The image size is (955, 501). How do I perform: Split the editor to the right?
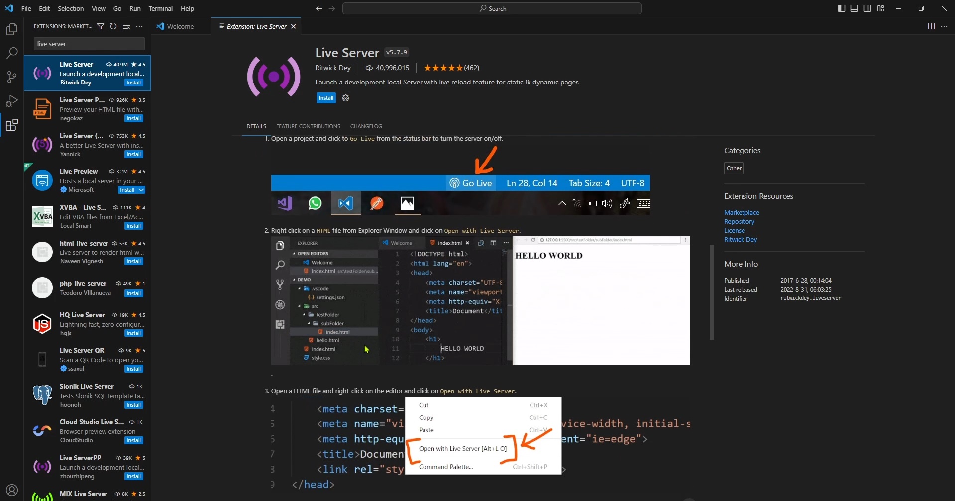[931, 26]
